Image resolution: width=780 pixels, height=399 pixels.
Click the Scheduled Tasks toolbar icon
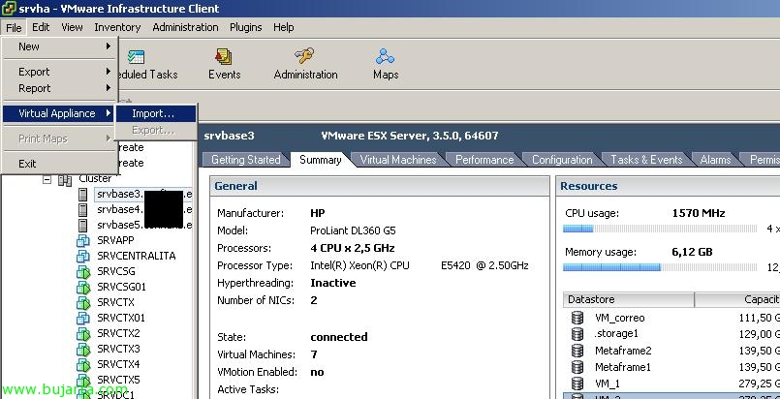point(136,56)
